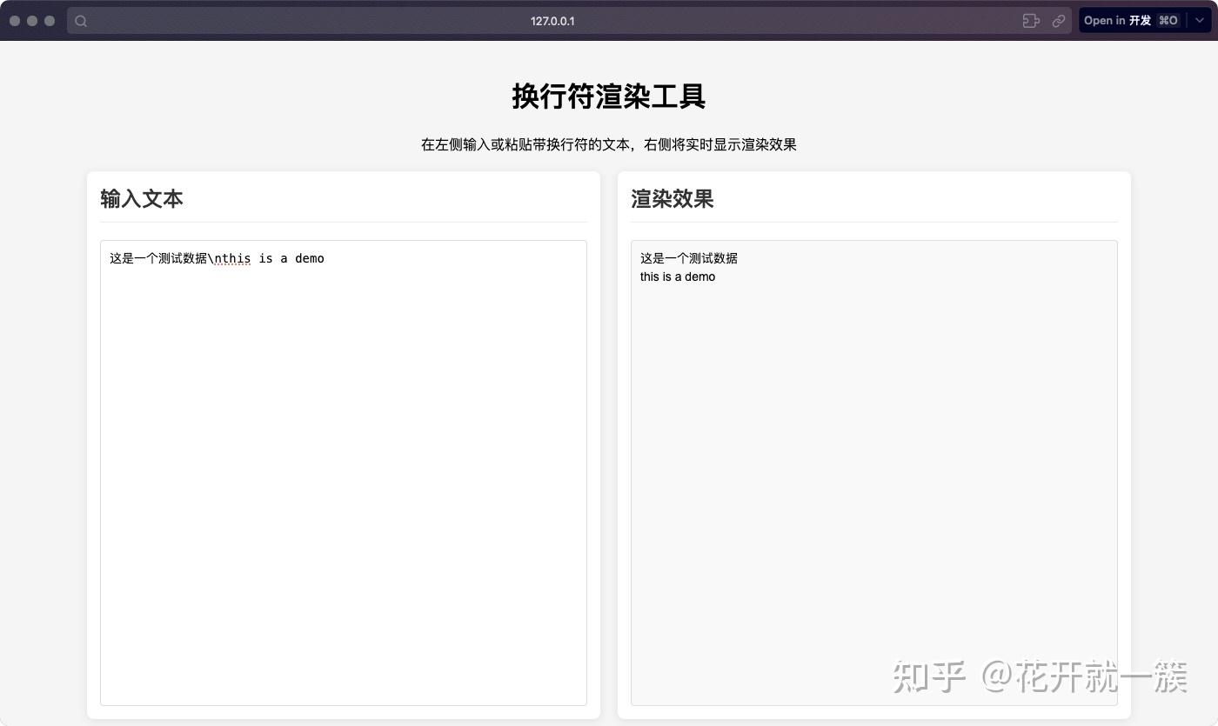The height and width of the screenshot is (726, 1218).
Task: Click the green full-screen traffic light
Action: (50, 20)
